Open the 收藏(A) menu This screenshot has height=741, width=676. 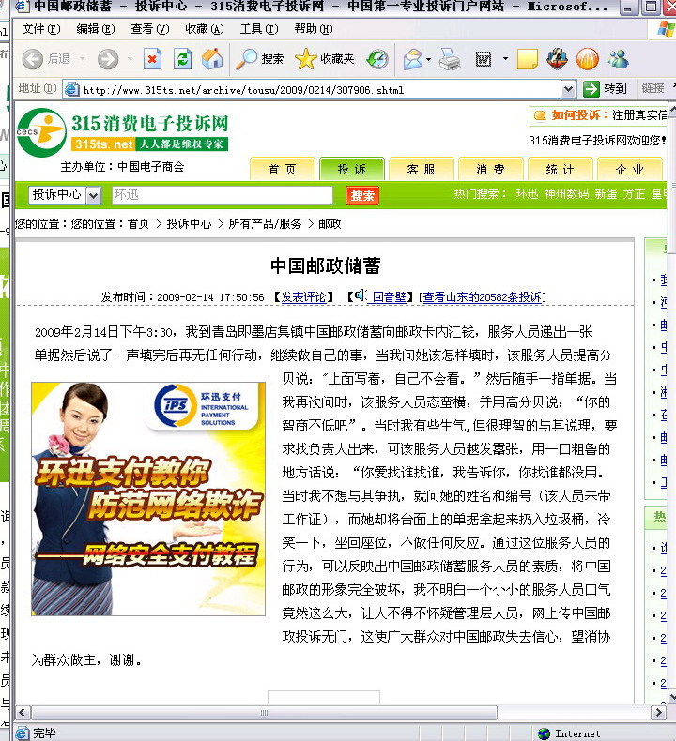point(203,29)
